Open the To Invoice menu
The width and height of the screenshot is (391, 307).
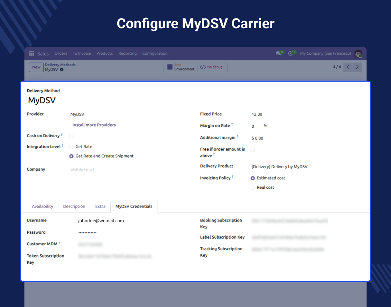[x=82, y=53]
